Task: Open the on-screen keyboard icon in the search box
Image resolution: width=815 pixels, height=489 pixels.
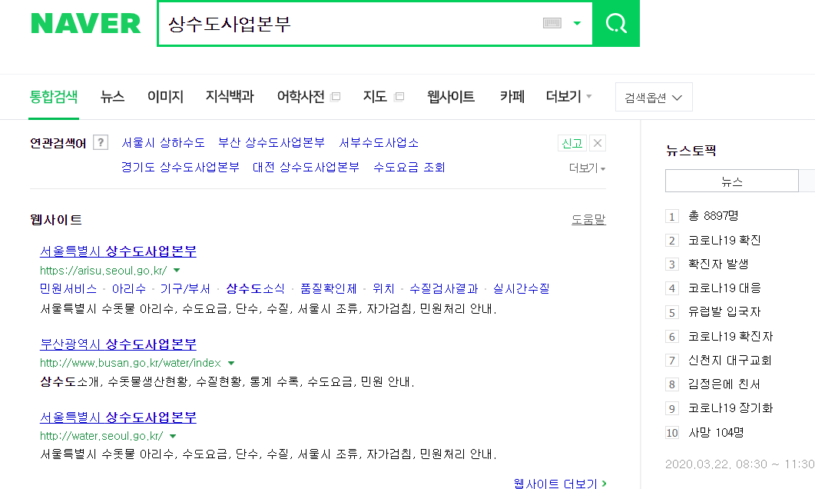Action: [x=552, y=23]
